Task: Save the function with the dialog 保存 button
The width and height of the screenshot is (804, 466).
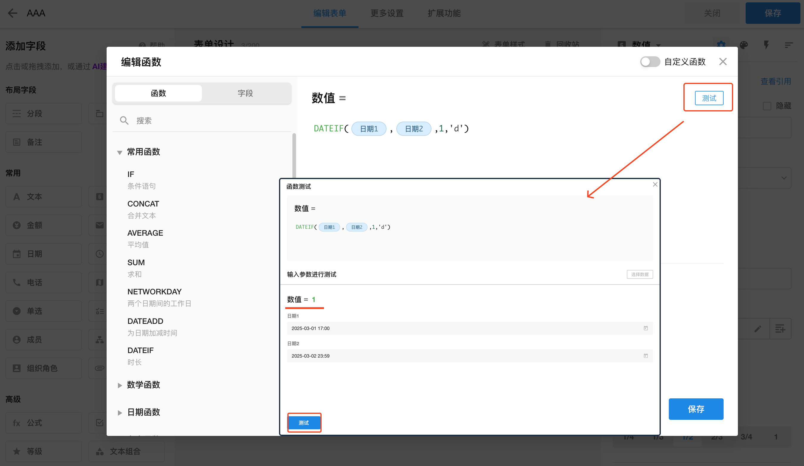Action: [696, 409]
